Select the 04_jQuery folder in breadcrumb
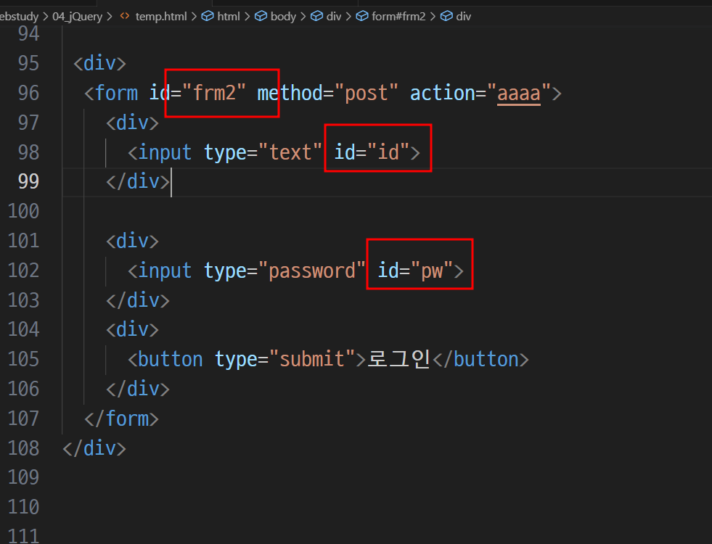The image size is (712, 544). tap(77, 17)
